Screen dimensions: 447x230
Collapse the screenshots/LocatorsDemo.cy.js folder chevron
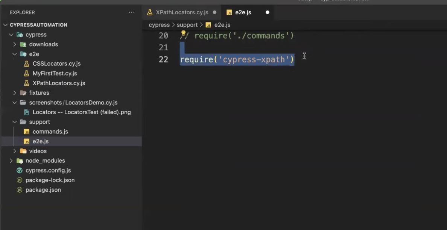click(15, 103)
